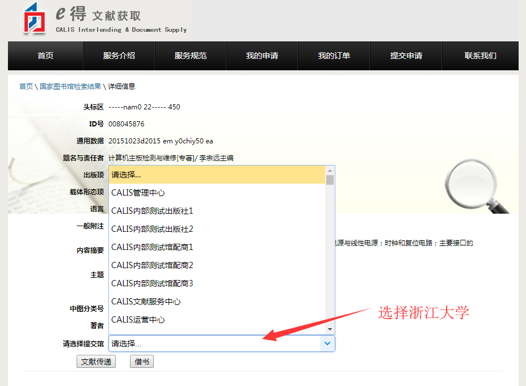The height and width of the screenshot is (386, 526).
Task: Click the 头标区 value ending in 450
Action: point(144,107)
